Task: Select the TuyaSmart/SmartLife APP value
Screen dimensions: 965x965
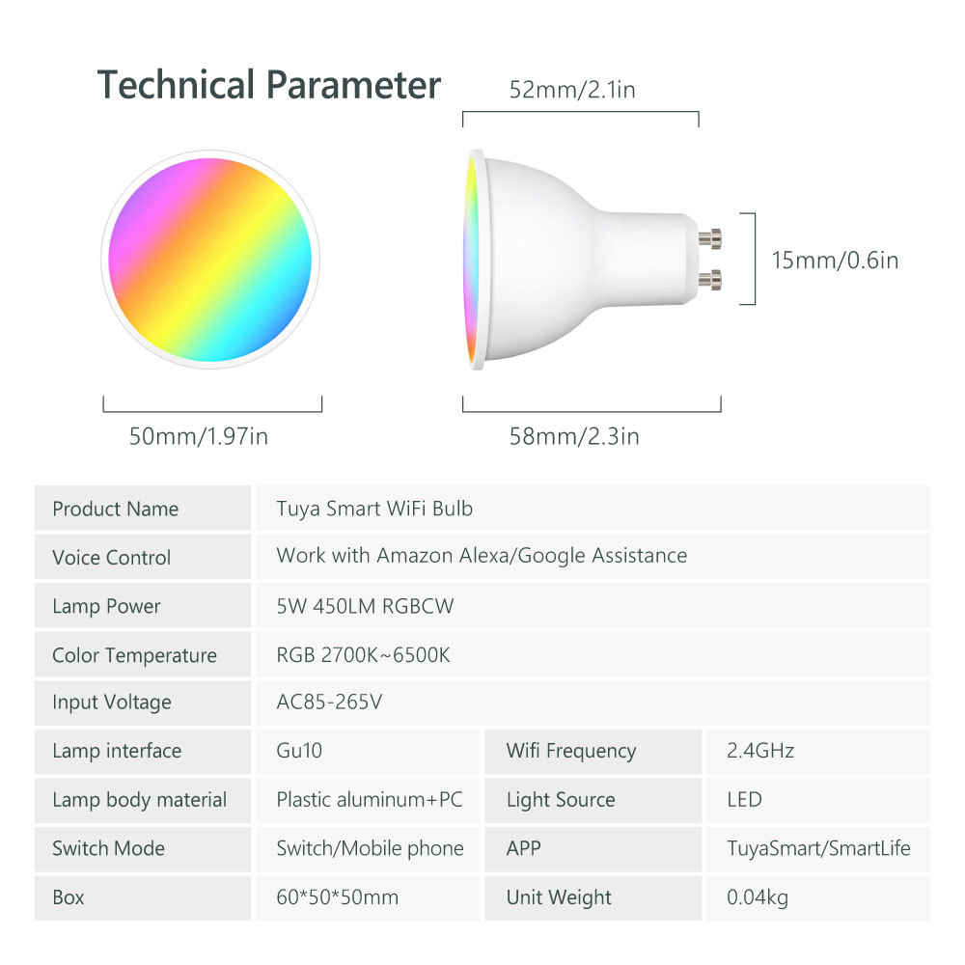Action: (818, 849)
